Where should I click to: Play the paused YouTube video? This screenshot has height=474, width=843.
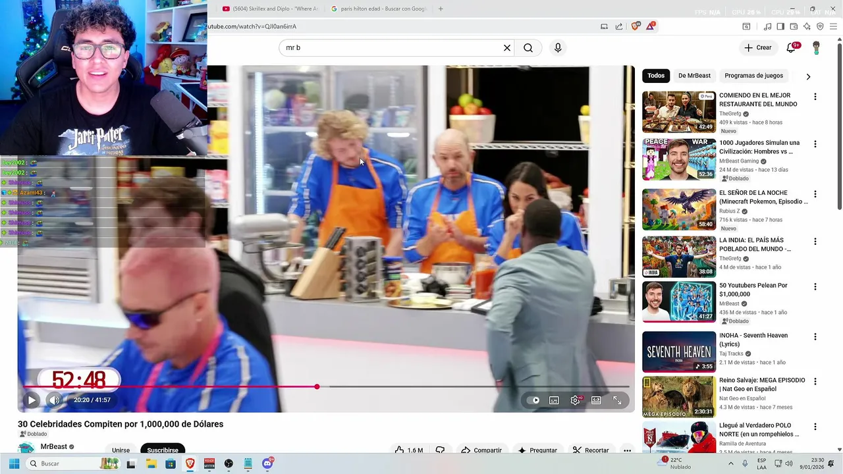point(31,400)
